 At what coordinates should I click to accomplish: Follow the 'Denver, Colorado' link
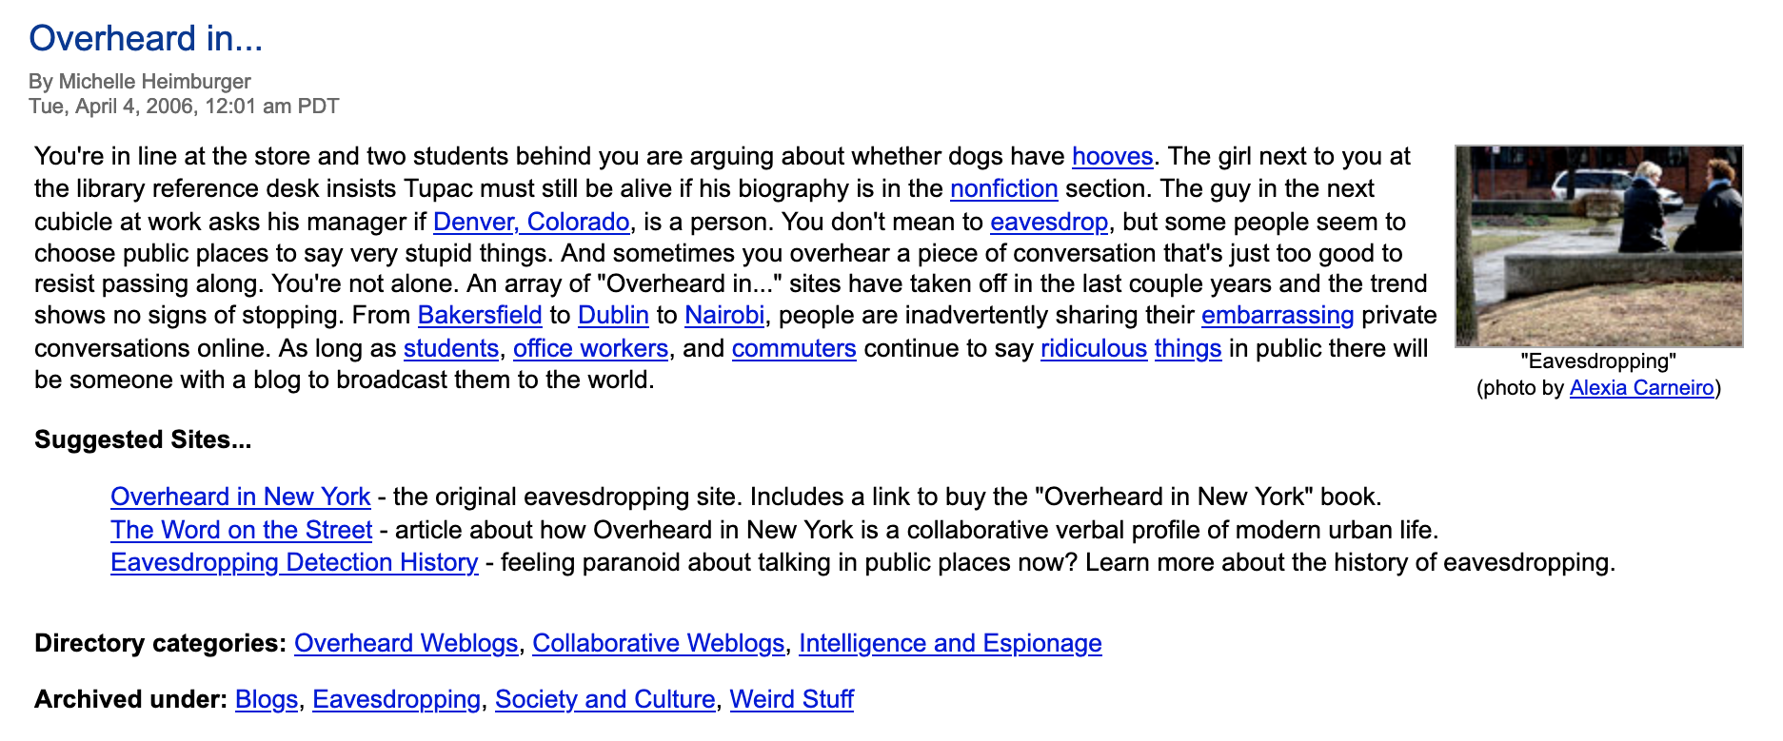(x=531, y=222)
